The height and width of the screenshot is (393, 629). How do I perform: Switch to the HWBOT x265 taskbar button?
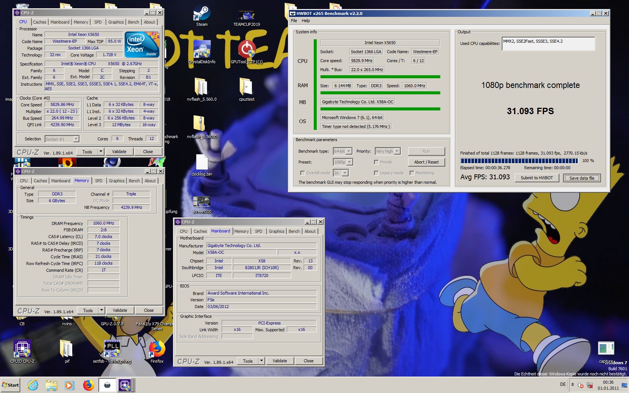[x=107, y=385]
